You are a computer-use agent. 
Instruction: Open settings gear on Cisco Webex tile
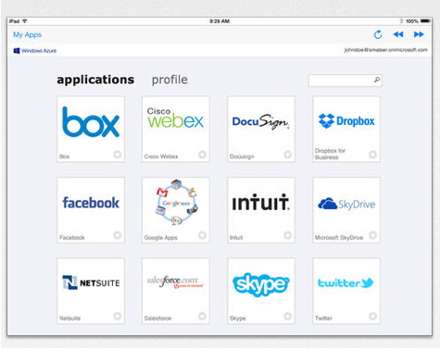click(x=202, y=155)
